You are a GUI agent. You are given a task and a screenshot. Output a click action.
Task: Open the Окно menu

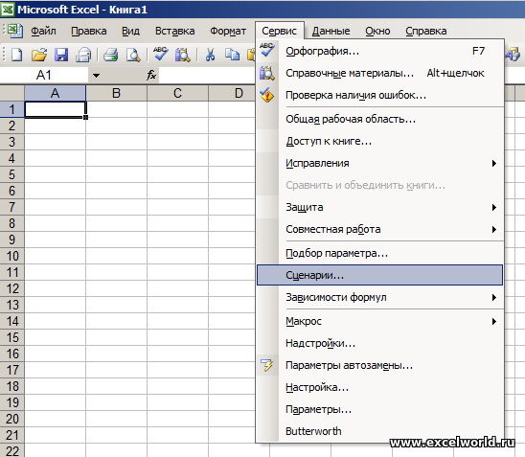tap(377, 31)
